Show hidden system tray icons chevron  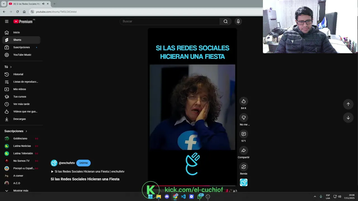click(315, 197)
